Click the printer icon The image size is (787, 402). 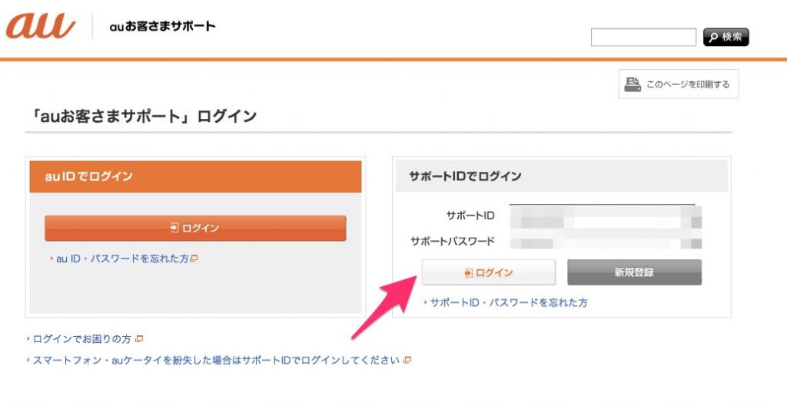tap(633, 84)
